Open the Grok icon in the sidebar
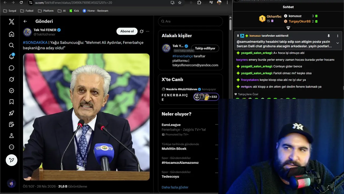This screenshot has height=194, width=344. coord(11,79)
